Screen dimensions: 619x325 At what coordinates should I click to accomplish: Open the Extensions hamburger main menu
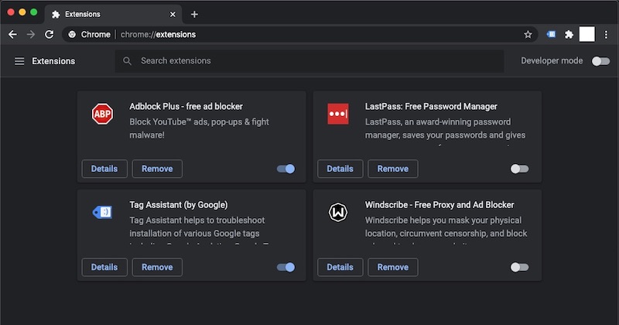pos(19,61)
